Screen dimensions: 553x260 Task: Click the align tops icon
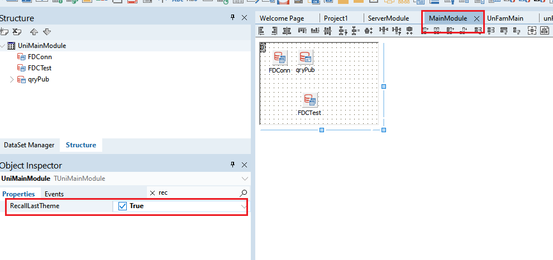coord(302,31)
